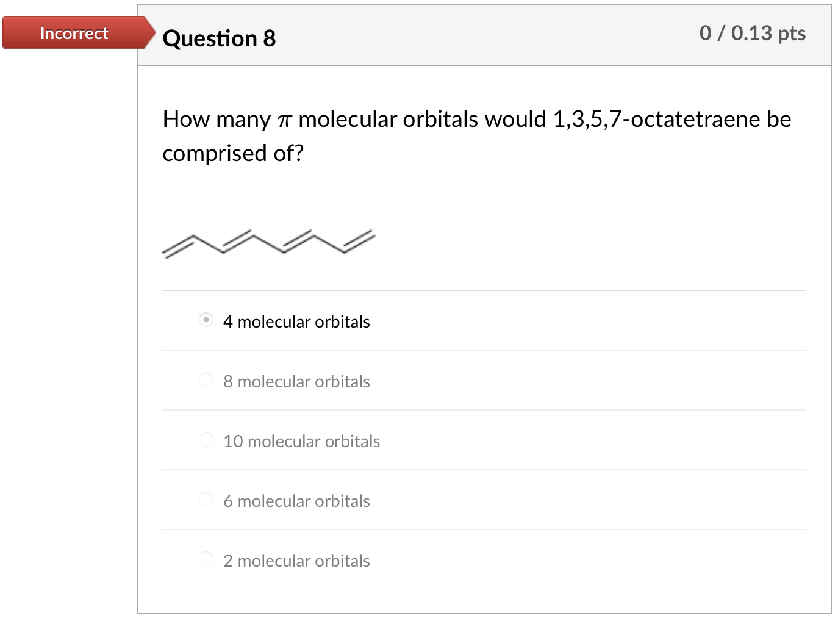This screenshot has width=838, height=621.
Task: Select the "10 molecular orbitals" answer option
Action: pyautogui.click(x=206, y=439)
